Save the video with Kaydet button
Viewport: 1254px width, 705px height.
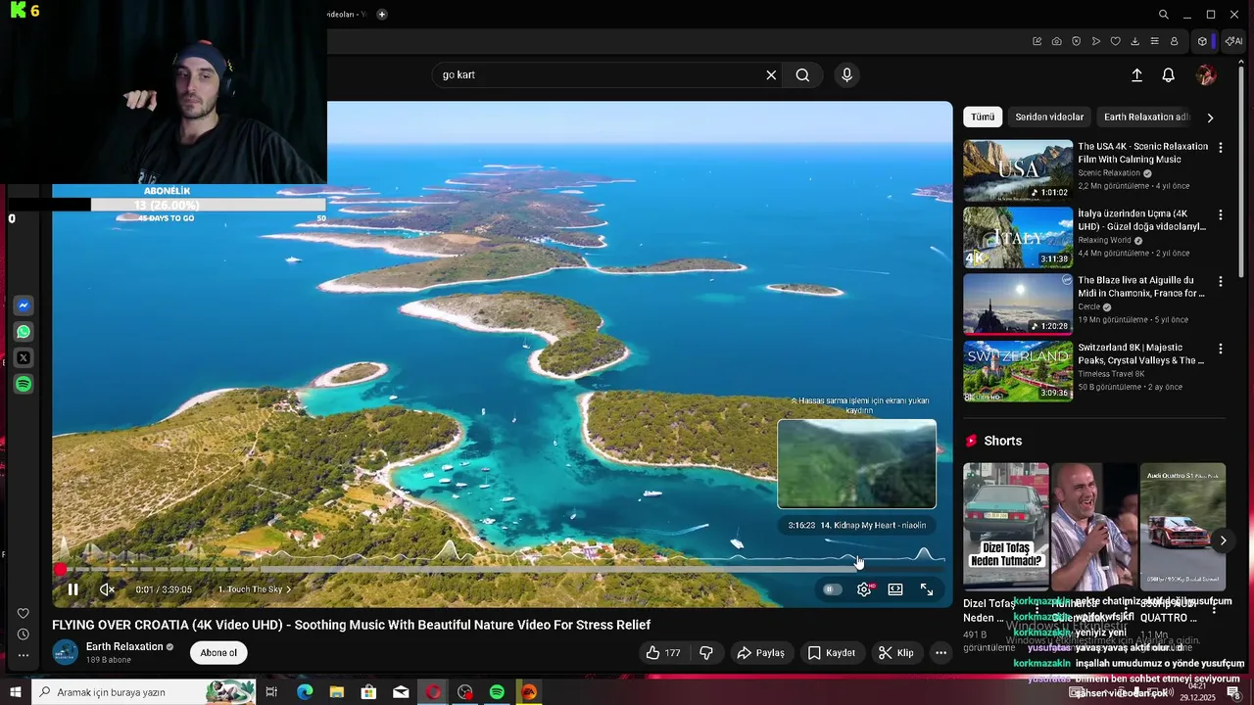click(x=832, y=653)
